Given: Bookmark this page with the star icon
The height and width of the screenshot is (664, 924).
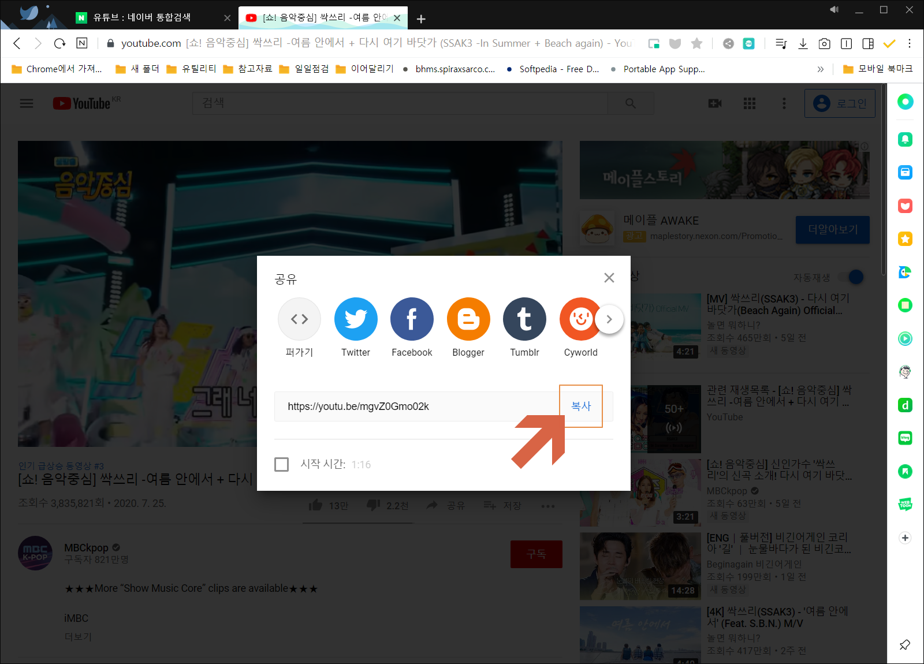Looking at the screenshot, I should coord(696,43).
